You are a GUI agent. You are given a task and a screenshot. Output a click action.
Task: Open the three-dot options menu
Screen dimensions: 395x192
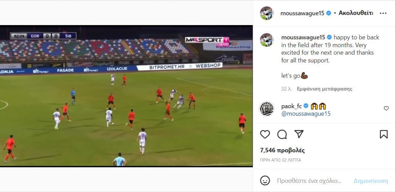point(383,13)
